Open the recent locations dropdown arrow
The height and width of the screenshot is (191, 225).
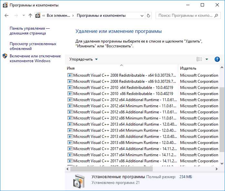[24, 15]
